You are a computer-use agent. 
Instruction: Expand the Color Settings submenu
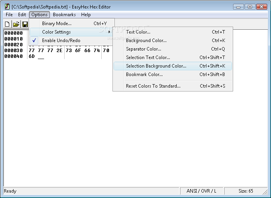click(x=72, y=32)
